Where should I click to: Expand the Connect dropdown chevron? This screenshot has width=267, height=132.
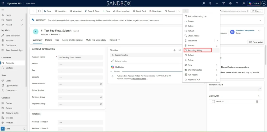(179, 11)
